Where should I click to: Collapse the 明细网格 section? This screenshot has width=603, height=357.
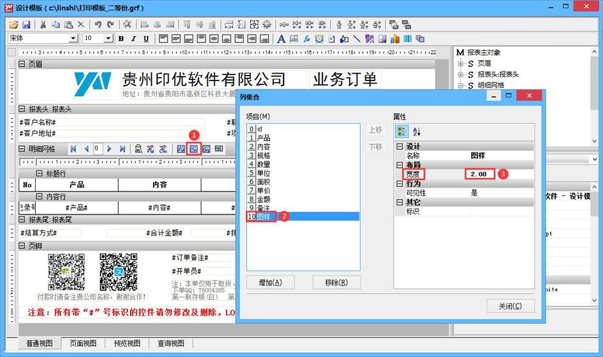[22, 149]
